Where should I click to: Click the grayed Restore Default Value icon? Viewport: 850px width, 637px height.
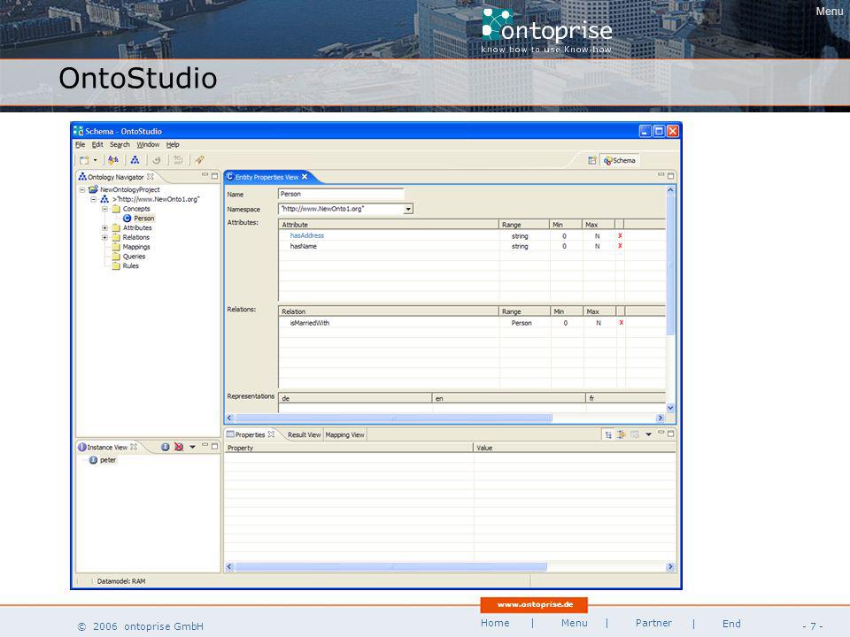pos(635,434)
